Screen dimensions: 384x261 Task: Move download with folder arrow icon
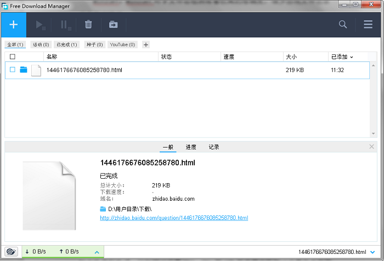click(x=114, y=25)
